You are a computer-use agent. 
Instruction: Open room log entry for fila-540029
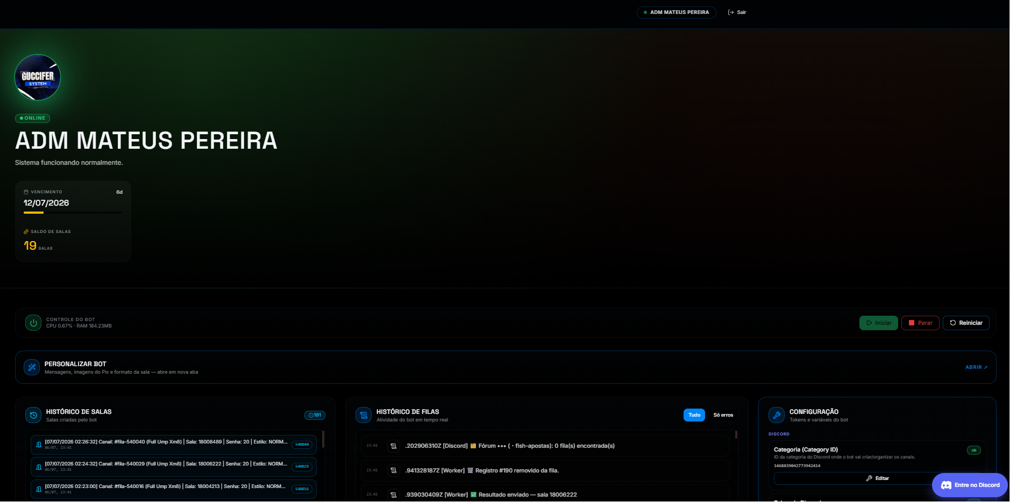[173, 467]
